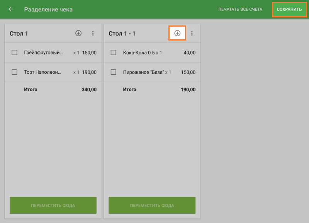Select the Кока-Кола 0.5 checkbox
This screenshot has height=223, width=309.
coord(114,52)
